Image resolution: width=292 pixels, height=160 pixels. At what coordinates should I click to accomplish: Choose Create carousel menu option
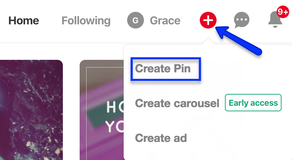(x=177, y=103)
